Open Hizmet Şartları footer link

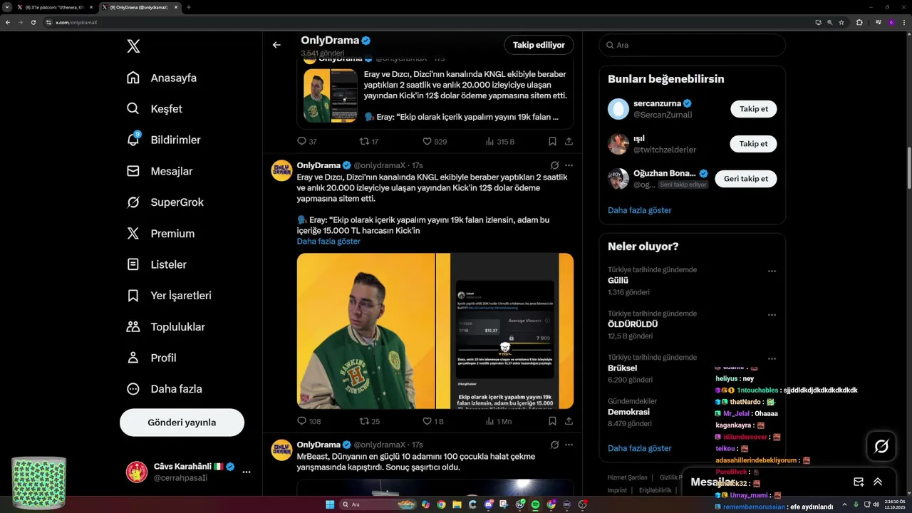pos(627,477)
